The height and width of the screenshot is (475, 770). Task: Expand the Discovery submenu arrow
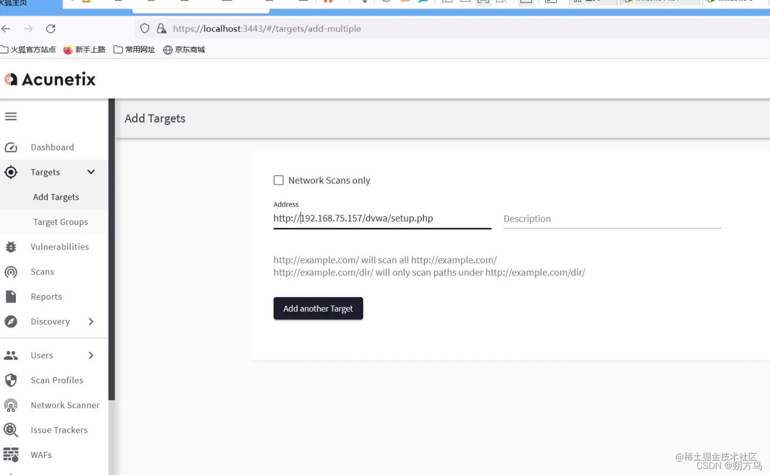coord(91,322)
